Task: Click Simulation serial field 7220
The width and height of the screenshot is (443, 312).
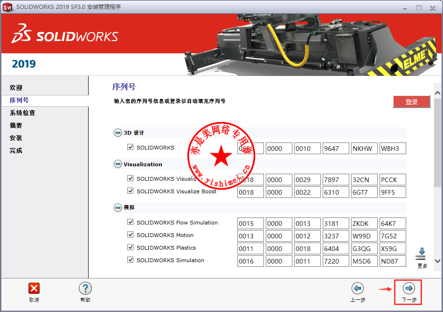Action: pos(336,261)
